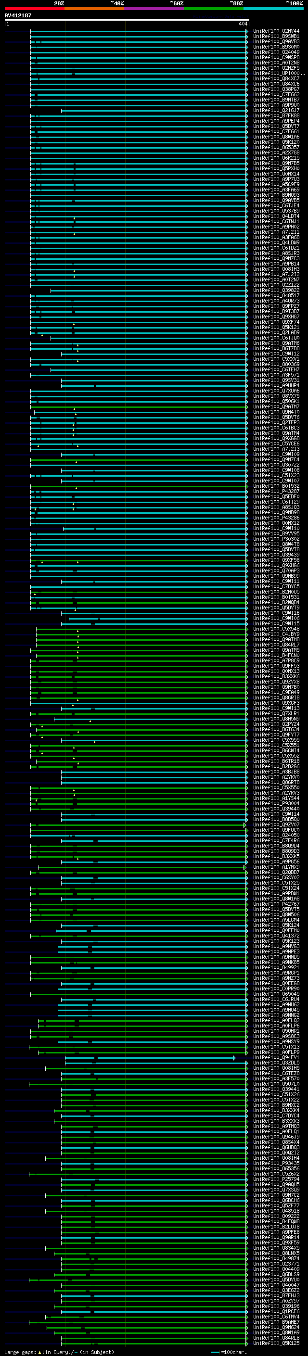Screen dimensions: 308x1356
Task: Select label UniRef100_Q2I6J7
Action: pyautogui.click(x=276, y=111)
